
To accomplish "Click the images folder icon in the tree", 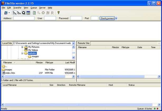I will (x=30, y=57).
